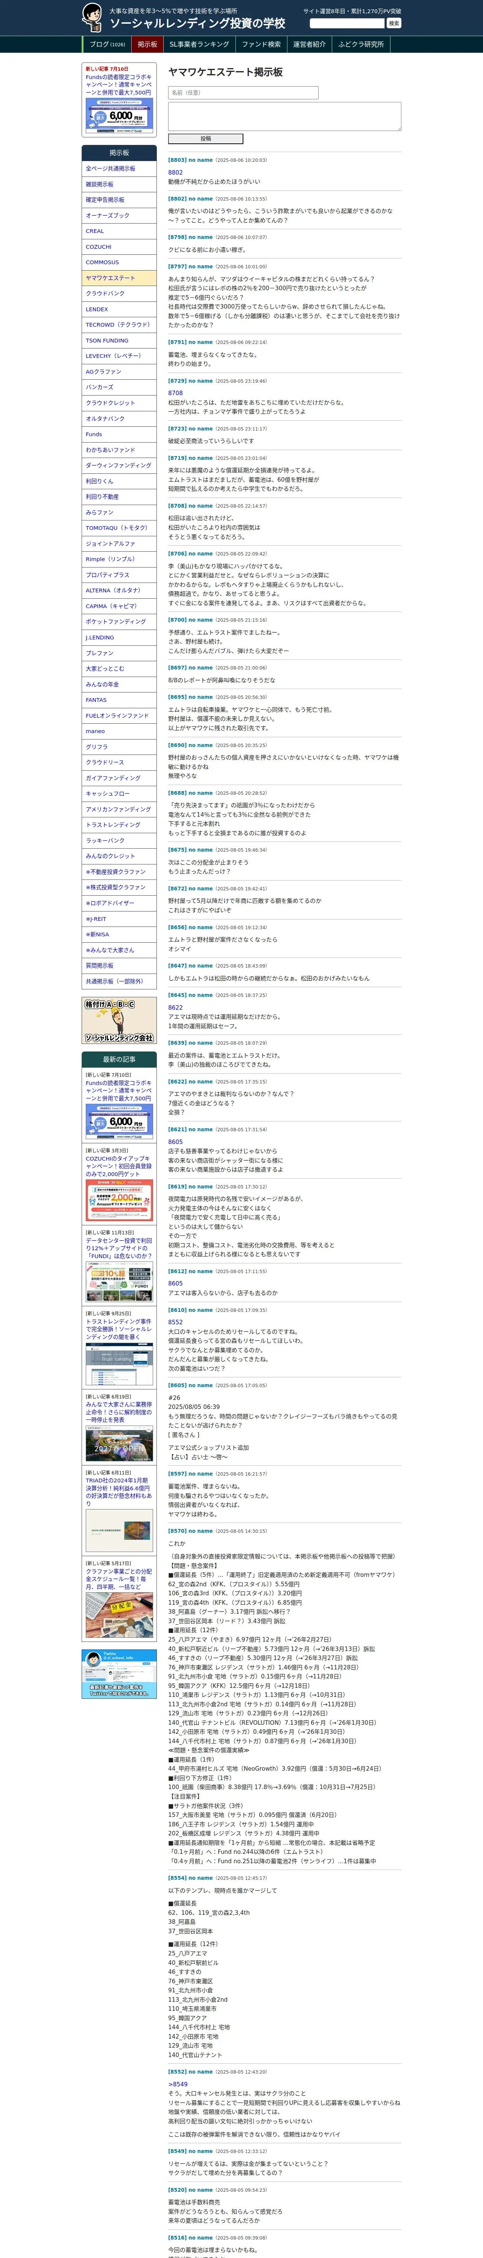
Task: Open CREAL board link
Action: (x=119, y=231)
